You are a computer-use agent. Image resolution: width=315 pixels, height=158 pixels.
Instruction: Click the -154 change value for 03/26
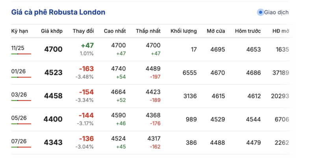pos(86,92)
